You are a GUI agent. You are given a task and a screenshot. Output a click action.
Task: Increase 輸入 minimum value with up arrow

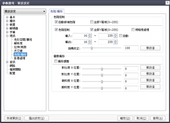[90, 35]
